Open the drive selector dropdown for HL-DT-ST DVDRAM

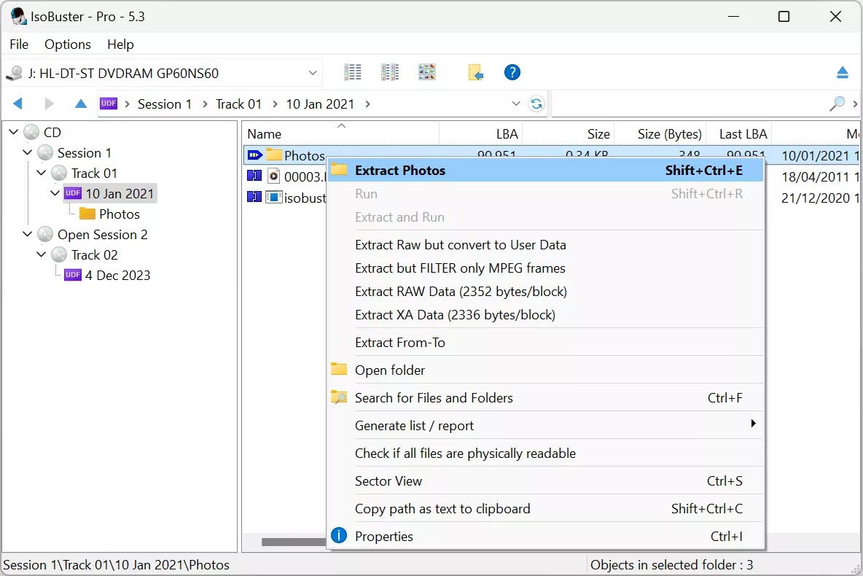[313, 72]
